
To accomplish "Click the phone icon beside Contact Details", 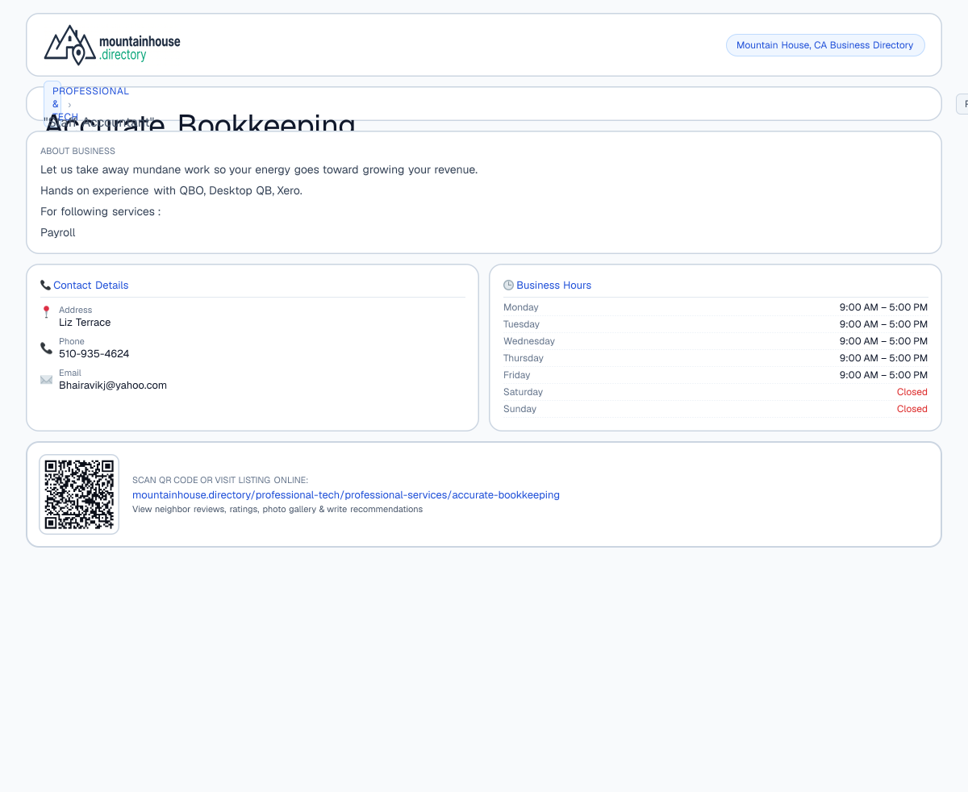I will pyautogui.click(x=45, y=286).
